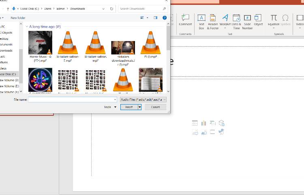This screenshot has width=304, height=195.
Task: Expand the address bar history dropdown
Action: 103,9
